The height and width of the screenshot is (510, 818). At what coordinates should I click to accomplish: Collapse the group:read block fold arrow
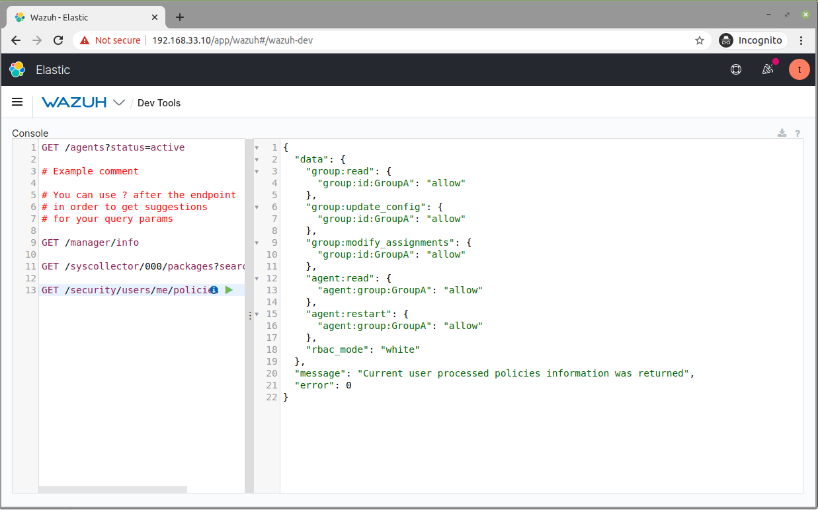coord(257,171)
